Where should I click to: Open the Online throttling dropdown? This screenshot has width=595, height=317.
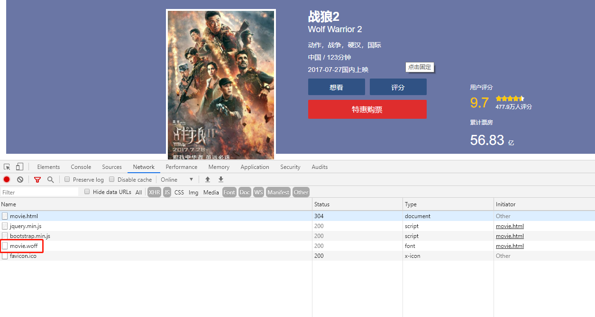click(177, 179)
